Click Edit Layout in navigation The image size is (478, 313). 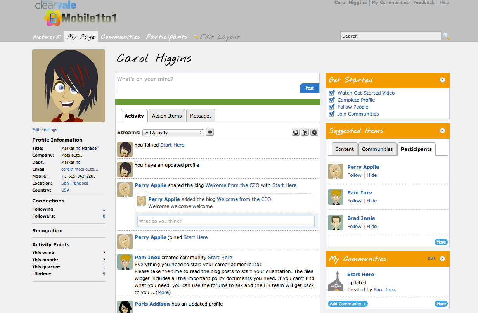(220, 37)
